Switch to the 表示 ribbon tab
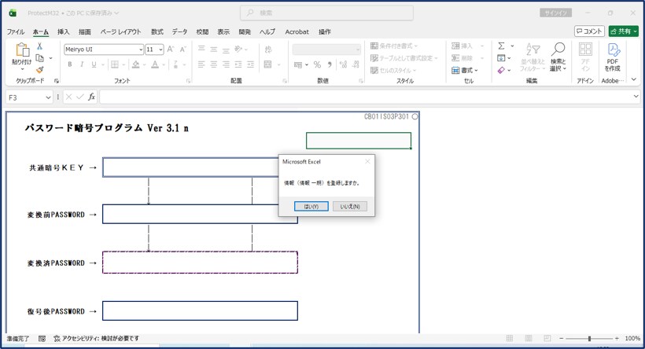This screenshot has width=645, height=349. (223, 31)
